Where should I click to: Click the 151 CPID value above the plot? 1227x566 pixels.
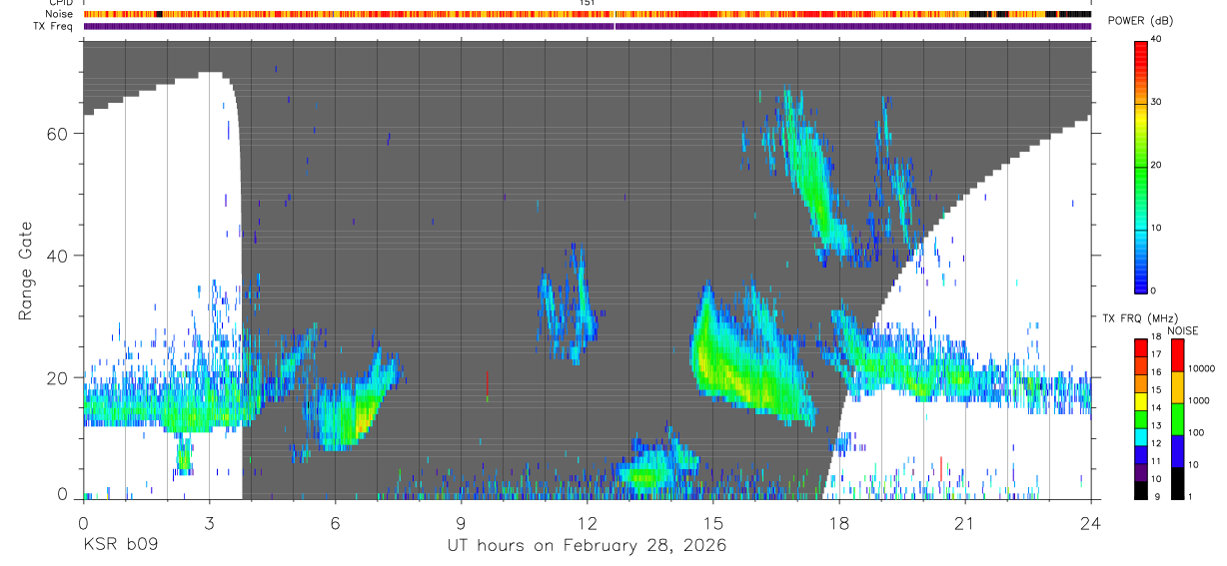[x=588, y=3]
